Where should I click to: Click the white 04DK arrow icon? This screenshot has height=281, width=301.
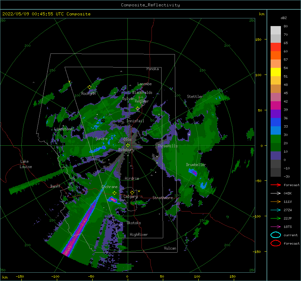point(276,193)
